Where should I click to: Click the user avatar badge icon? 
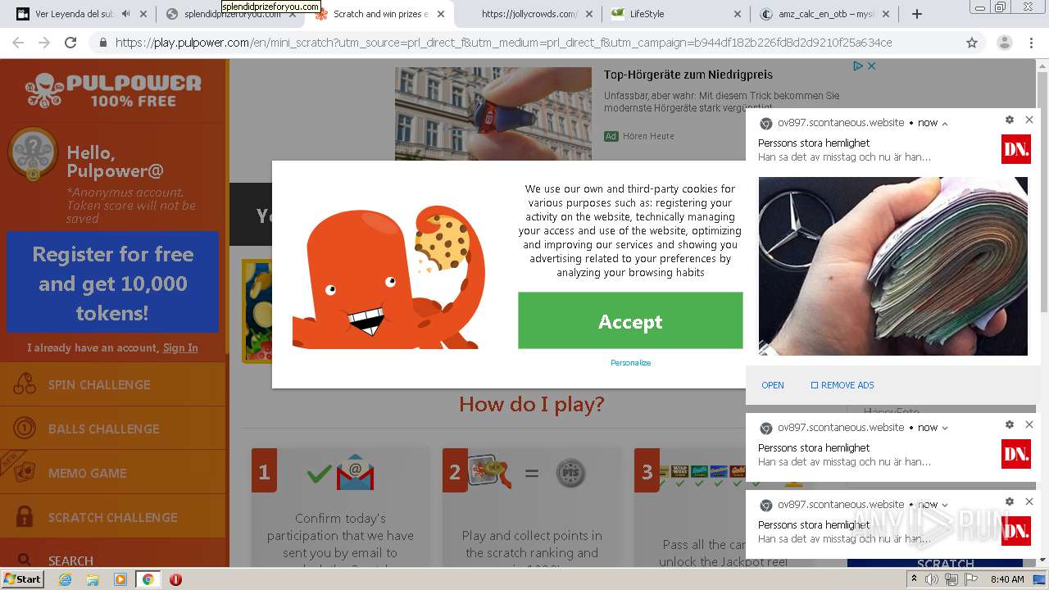coord(32,154)
